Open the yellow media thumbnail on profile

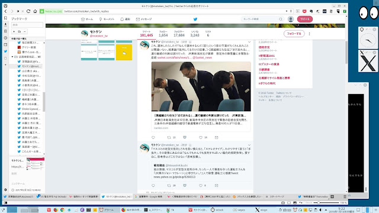click(x=124, y=53)
